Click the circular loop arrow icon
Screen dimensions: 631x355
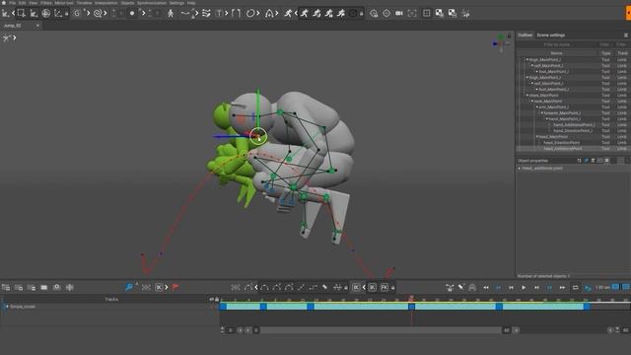pyautogui.click(x=250, y=13)
